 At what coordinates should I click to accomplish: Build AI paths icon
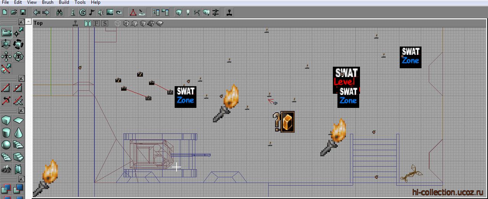tap(197, 13)
